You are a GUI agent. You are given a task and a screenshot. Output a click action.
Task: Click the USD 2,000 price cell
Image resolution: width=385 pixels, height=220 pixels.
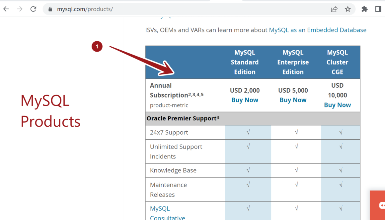click(x=245, y=90)
